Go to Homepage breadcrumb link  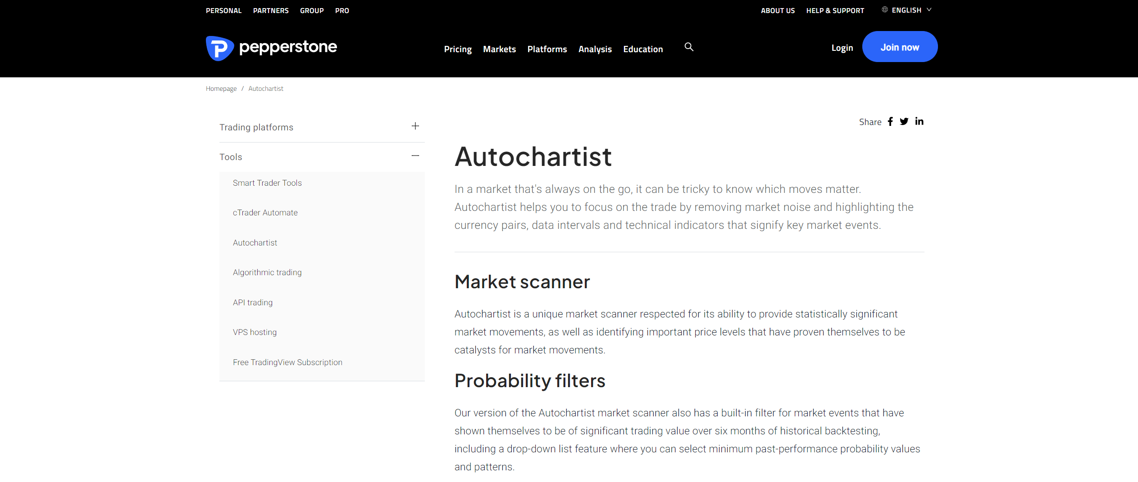click(221, 89)
